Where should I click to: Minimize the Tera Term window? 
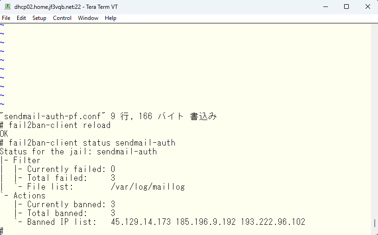tap(326, 7)
